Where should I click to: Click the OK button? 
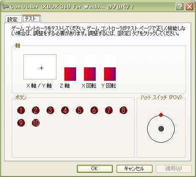click(x=95, y=169)
